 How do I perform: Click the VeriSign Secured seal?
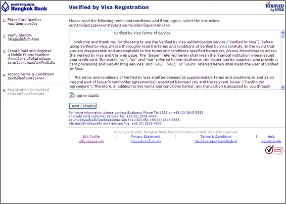click(274, 150)
